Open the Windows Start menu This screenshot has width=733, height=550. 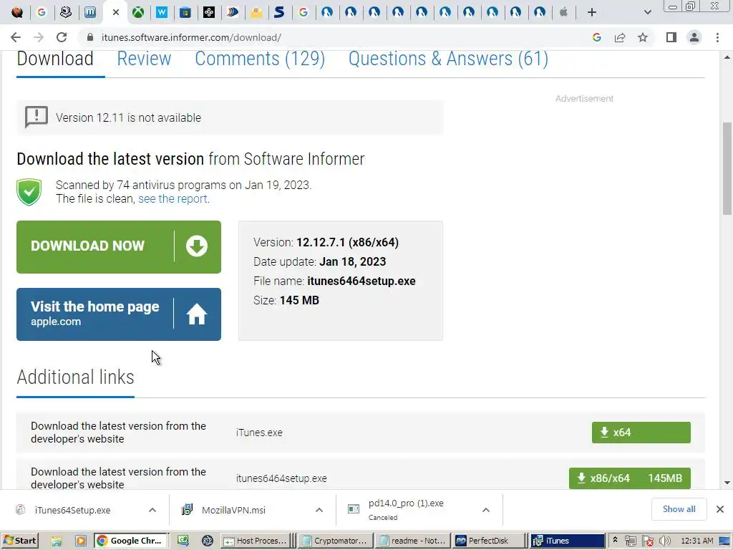(19, 541)
